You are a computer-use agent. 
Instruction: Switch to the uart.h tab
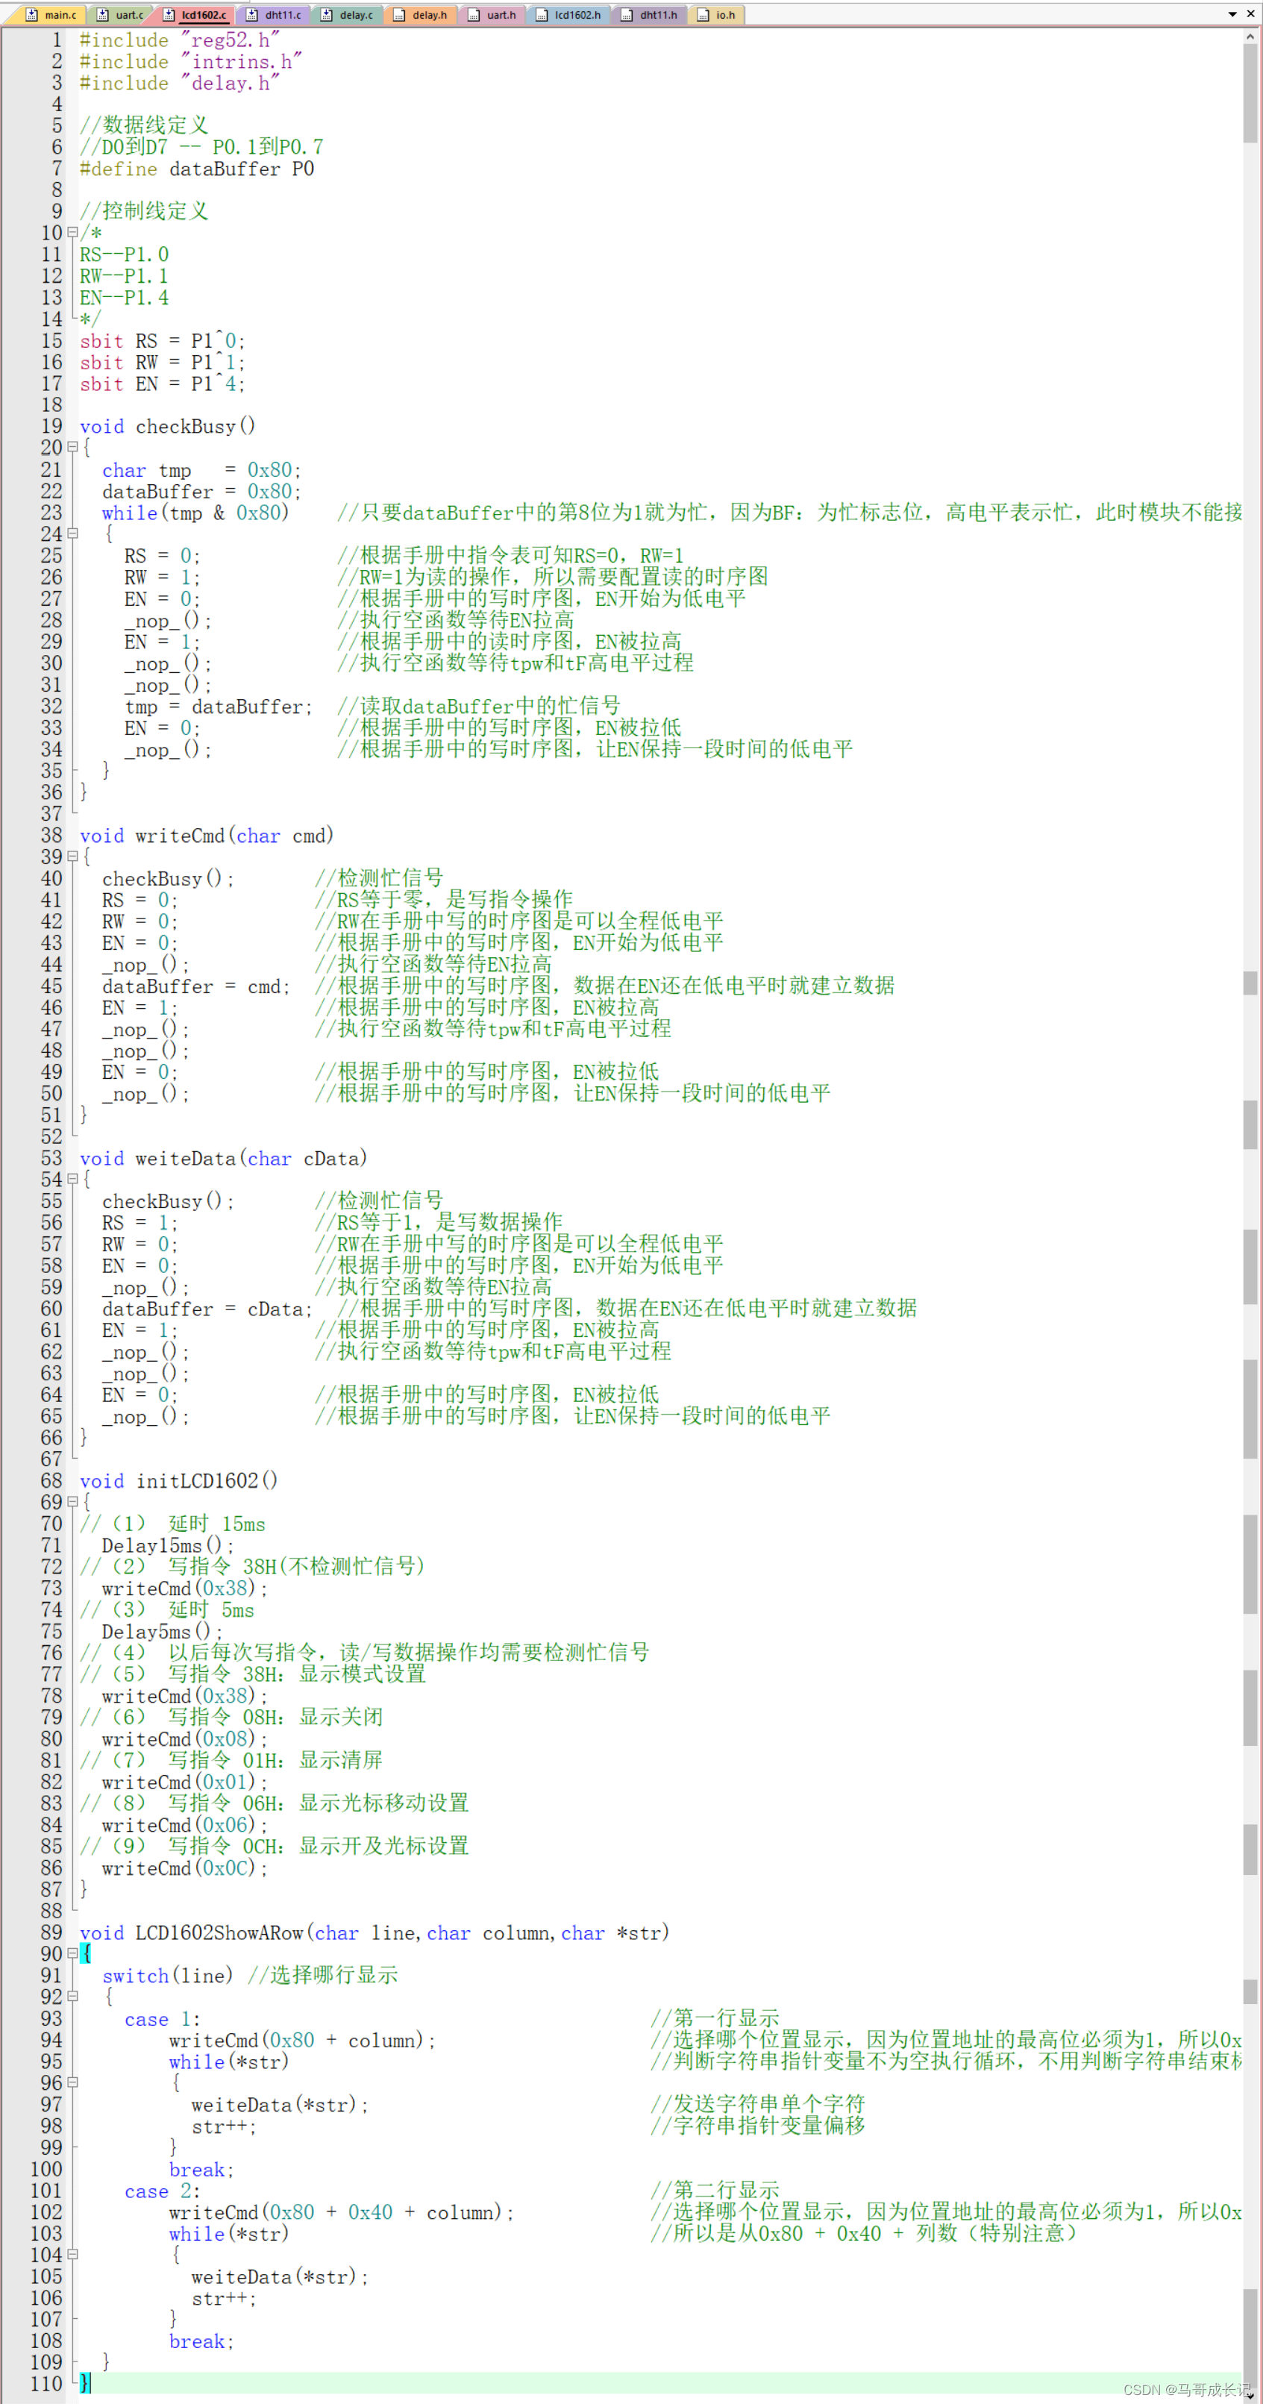(x=492, y=15)
